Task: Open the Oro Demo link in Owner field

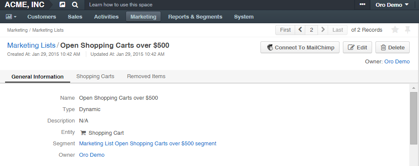Action: click(92, 155)
